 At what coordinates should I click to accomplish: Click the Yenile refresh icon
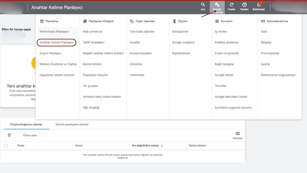(x=231, y=5)
